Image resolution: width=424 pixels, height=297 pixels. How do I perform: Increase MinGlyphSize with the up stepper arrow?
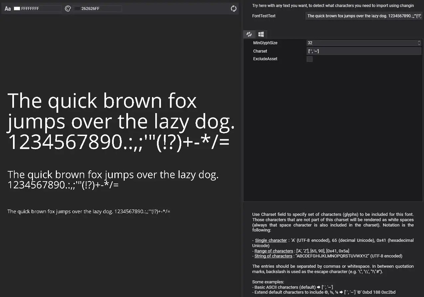(419, 41)
